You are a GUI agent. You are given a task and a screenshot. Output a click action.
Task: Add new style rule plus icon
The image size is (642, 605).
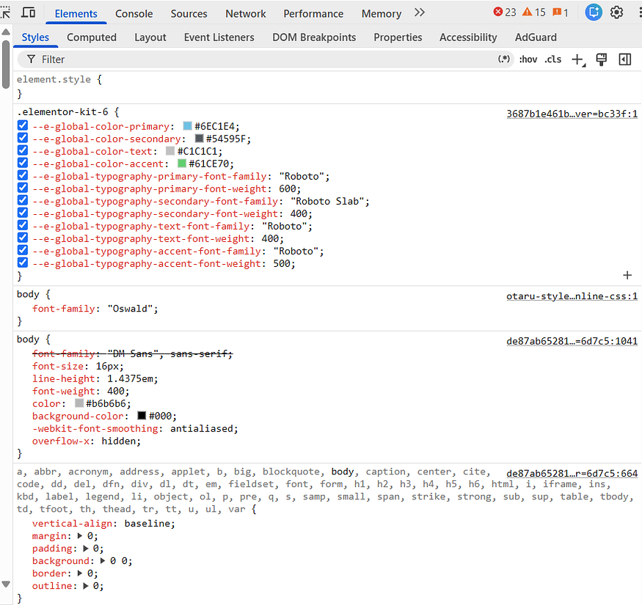(x=578, y=59)
